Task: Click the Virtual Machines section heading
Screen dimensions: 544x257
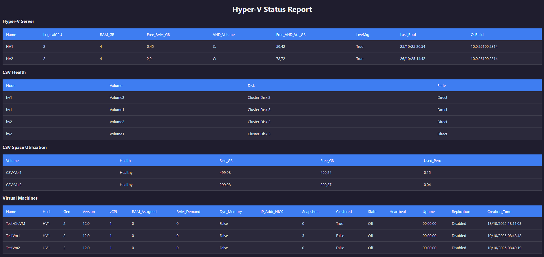Action: coord(20,198)
